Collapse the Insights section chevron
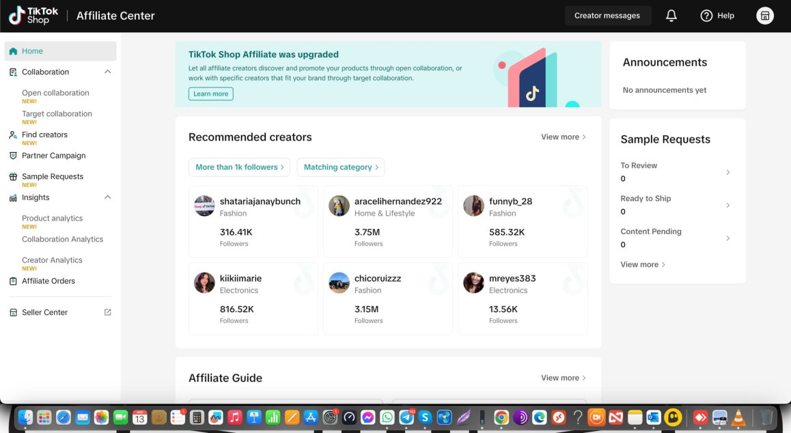Image resolution: width=791 pixels, height=433 pixels. [x=107, y=197]
